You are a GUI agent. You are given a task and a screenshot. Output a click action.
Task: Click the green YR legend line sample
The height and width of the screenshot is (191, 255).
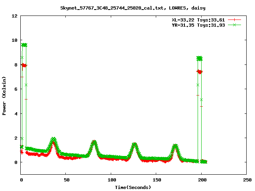click(x=235, y=25)
